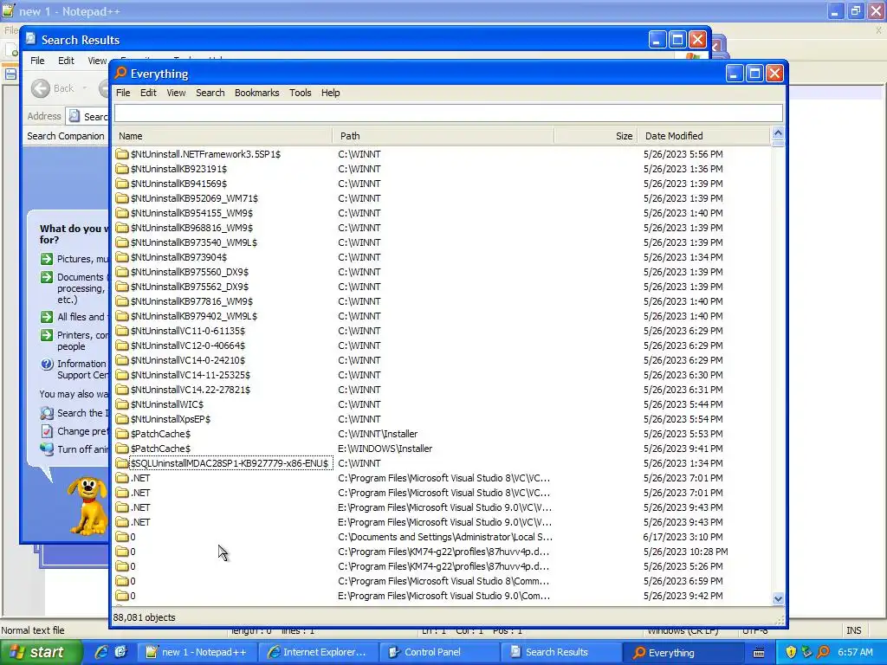The height and width of the screenshot is (665, 887).
Task: Click the Start button
Action: pyautogui.click(x=40, y=652)
